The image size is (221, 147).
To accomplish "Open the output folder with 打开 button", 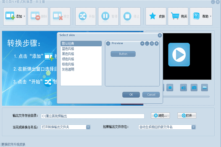I will pos(187,116).
